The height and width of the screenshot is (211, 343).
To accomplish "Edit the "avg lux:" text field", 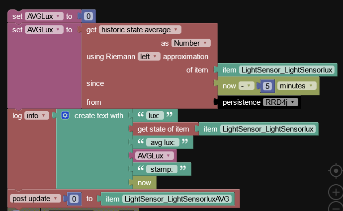I will [163, 142].
